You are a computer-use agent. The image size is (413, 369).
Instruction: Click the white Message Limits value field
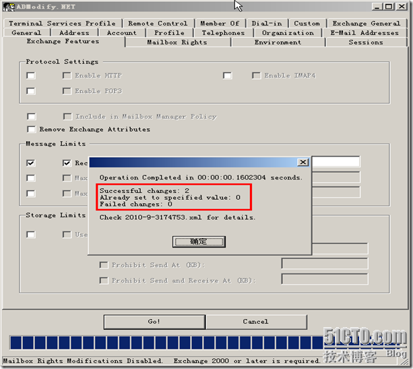(x=336, y=162)
